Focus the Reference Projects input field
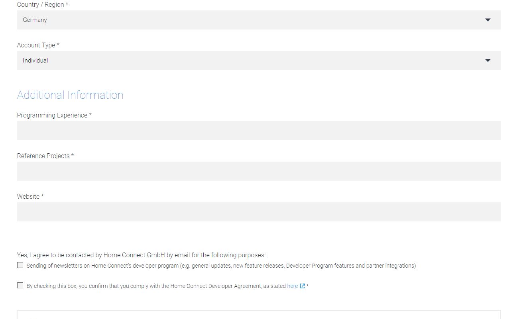Screen dimensions: 519x319 pyautogui.click(x=259, y=171)
